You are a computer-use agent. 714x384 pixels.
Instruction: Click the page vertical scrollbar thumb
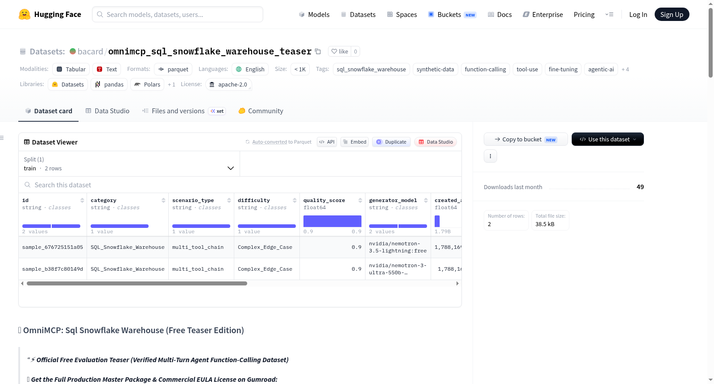(710, 42)
